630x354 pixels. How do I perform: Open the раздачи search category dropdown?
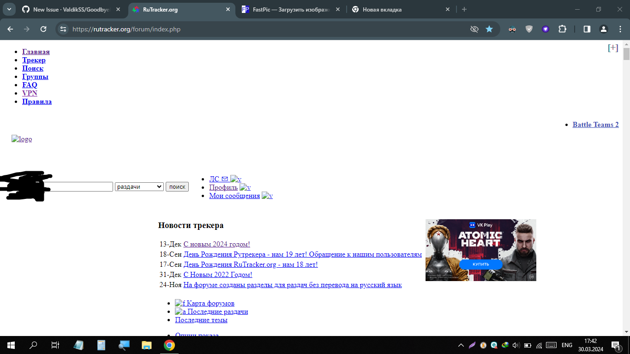[x=139, y=186]
